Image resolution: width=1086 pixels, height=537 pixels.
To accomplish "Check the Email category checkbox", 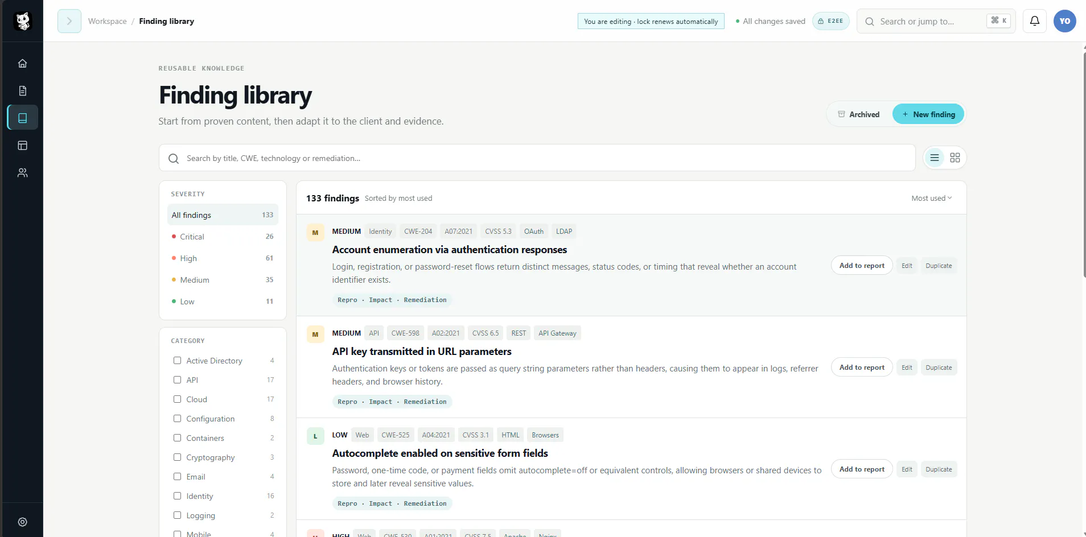I will tap(177, 476).
